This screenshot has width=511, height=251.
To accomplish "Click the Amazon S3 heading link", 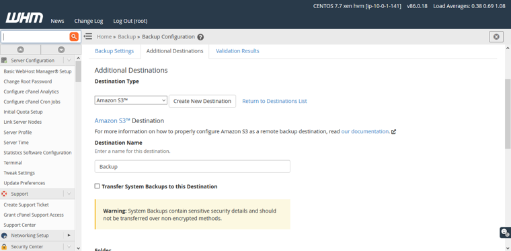I will (x=112, y=120).
